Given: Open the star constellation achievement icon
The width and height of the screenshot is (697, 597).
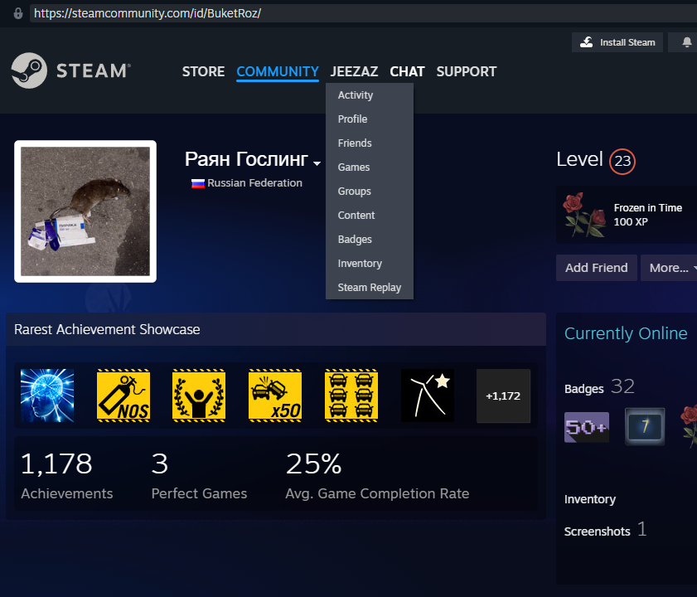Looking at the screenshot, I should tap(428, 396).
